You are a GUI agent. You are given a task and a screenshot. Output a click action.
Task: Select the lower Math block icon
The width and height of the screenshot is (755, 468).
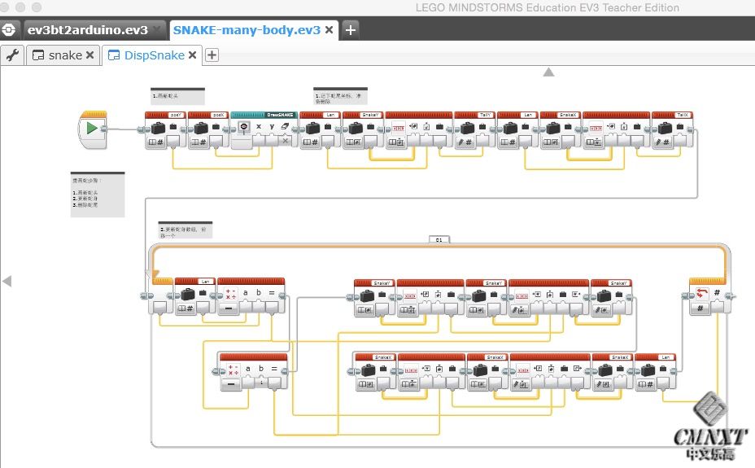230,370
